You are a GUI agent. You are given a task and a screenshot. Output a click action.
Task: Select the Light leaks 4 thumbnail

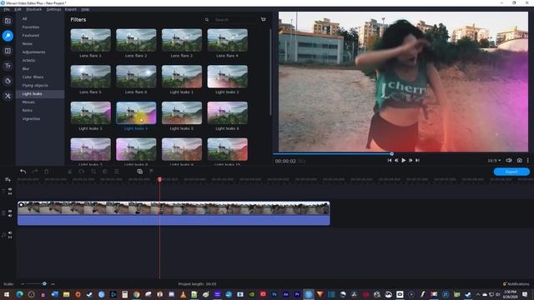136,113
